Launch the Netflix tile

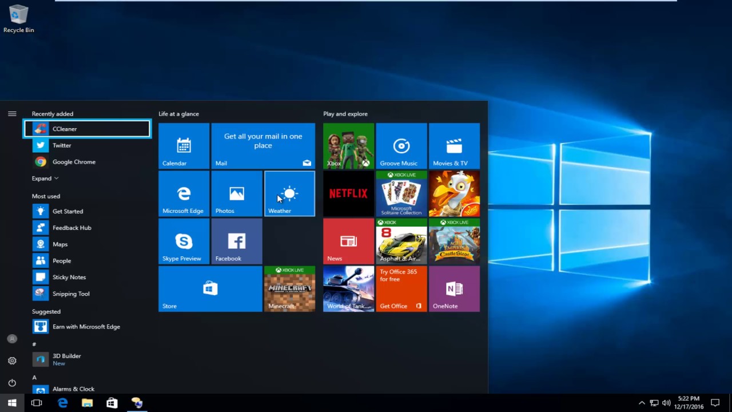point(348,193)
